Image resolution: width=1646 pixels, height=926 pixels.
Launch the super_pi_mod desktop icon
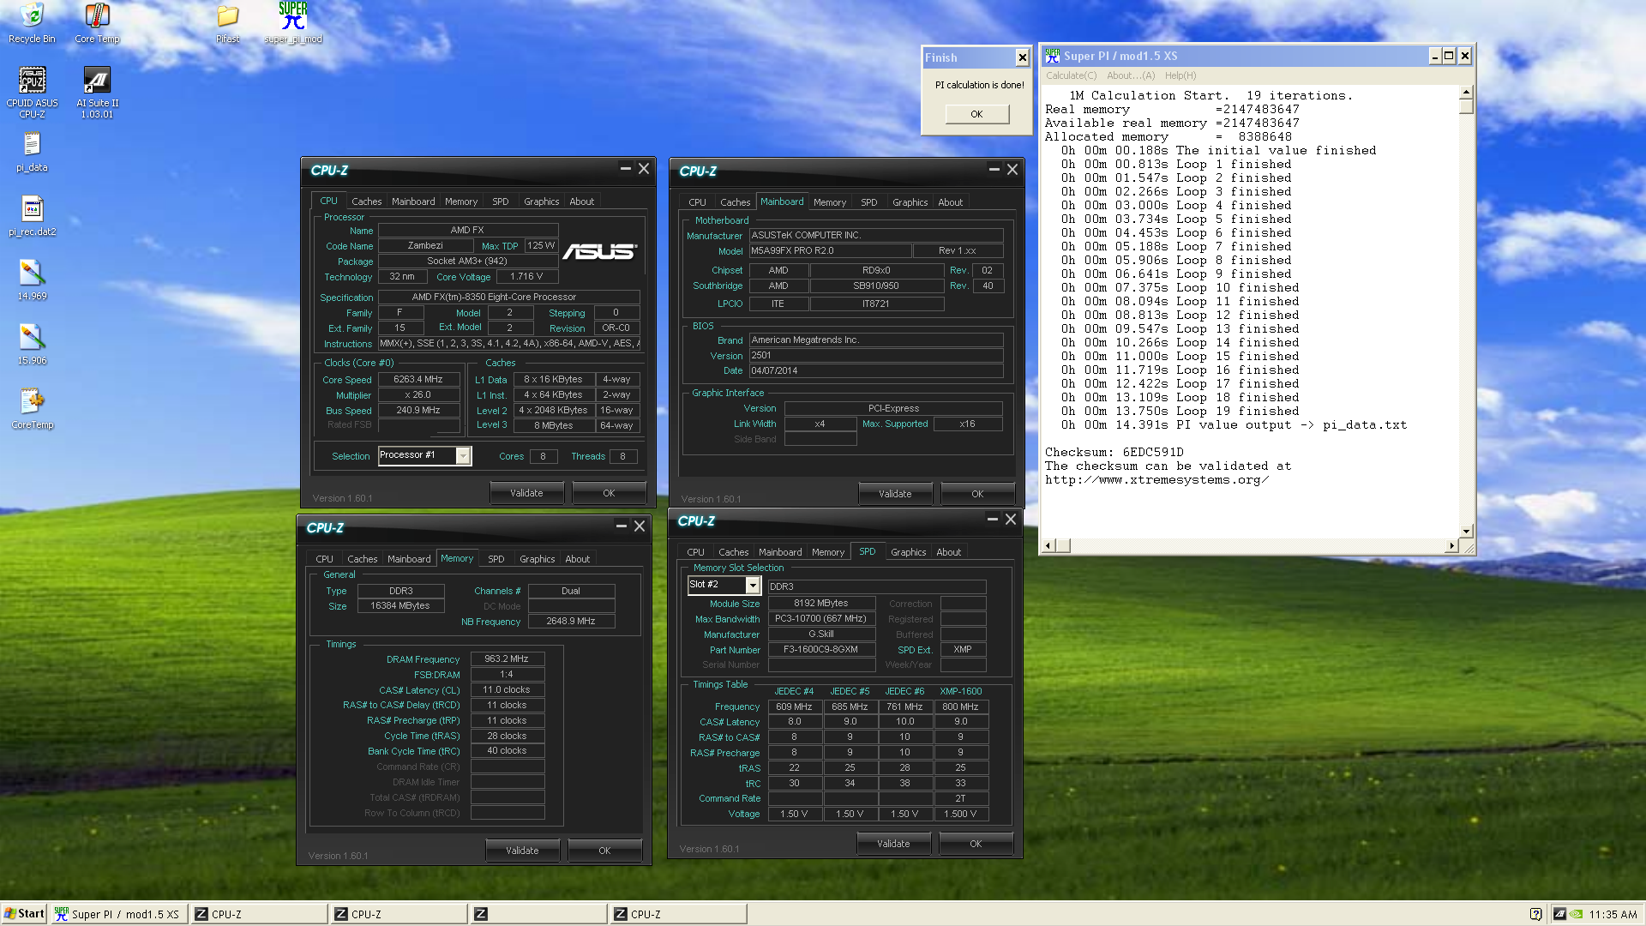coord(293,22)
